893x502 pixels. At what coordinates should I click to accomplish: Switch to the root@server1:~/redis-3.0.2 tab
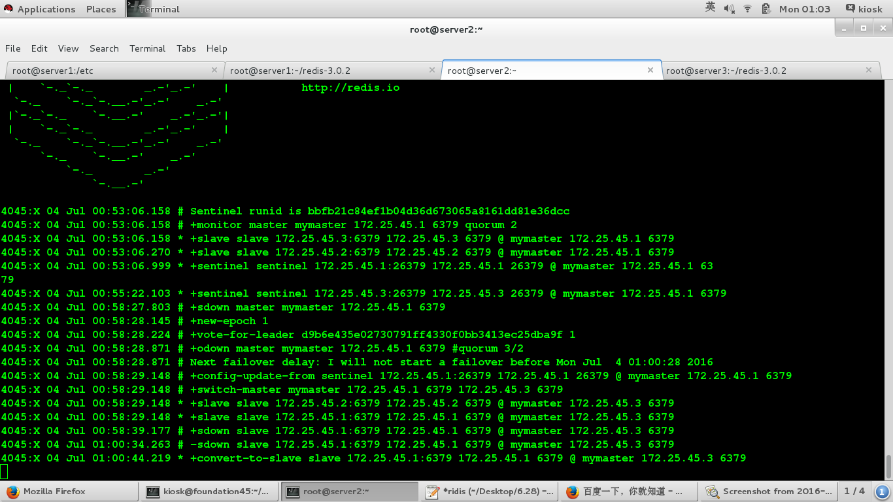(x=332, y=71)
